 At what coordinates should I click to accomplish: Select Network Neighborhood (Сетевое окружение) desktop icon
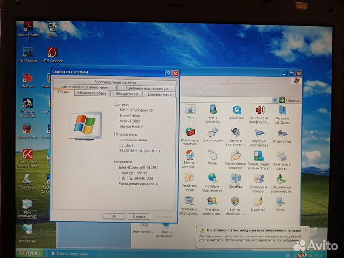[27, 234]
